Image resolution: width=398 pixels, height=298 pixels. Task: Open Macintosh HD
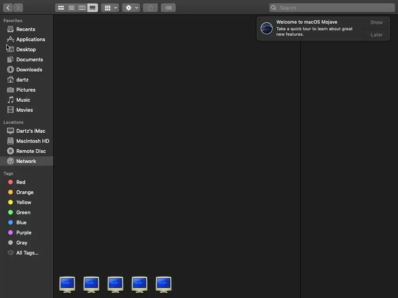tap(27, 141)
